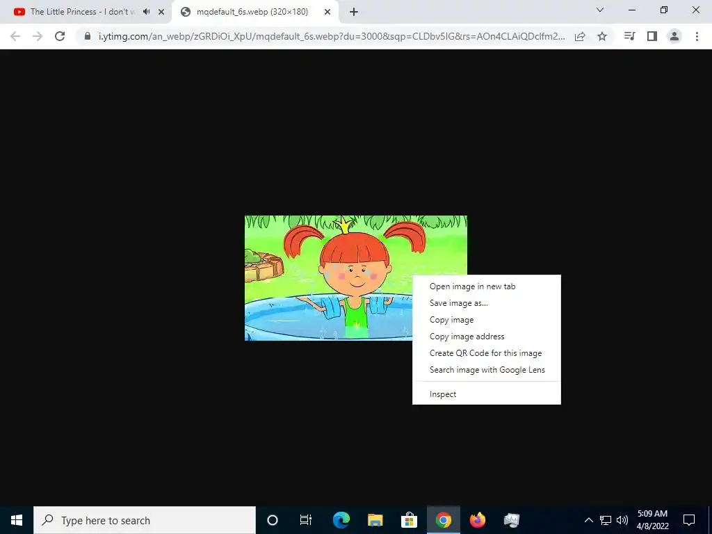Click the address bar URL

point(332,36)
